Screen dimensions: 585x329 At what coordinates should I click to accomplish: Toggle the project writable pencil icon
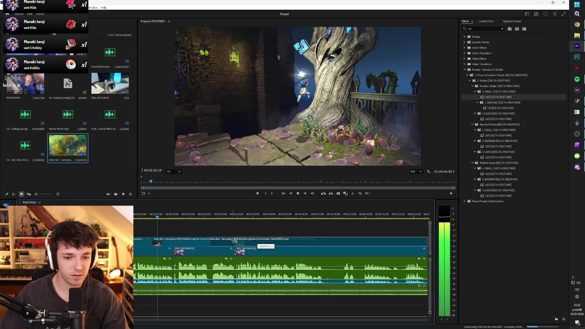(6, 194)
